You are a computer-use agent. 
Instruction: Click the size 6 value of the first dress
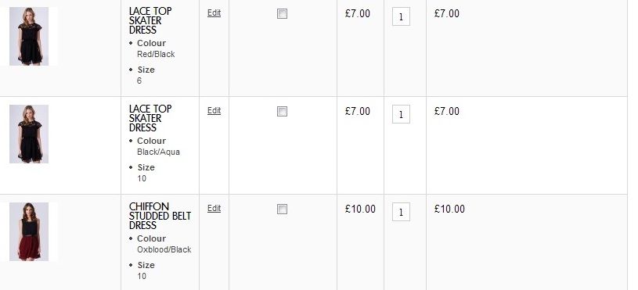click(x=139, y=81)
